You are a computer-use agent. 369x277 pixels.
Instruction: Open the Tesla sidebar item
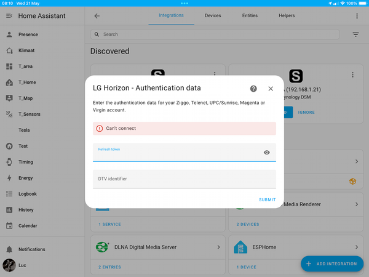pos(42,130)
